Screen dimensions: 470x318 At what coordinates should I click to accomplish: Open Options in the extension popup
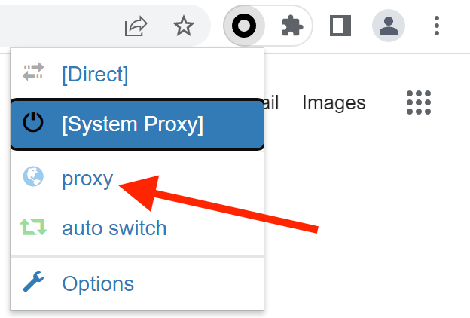pos(98,283)
